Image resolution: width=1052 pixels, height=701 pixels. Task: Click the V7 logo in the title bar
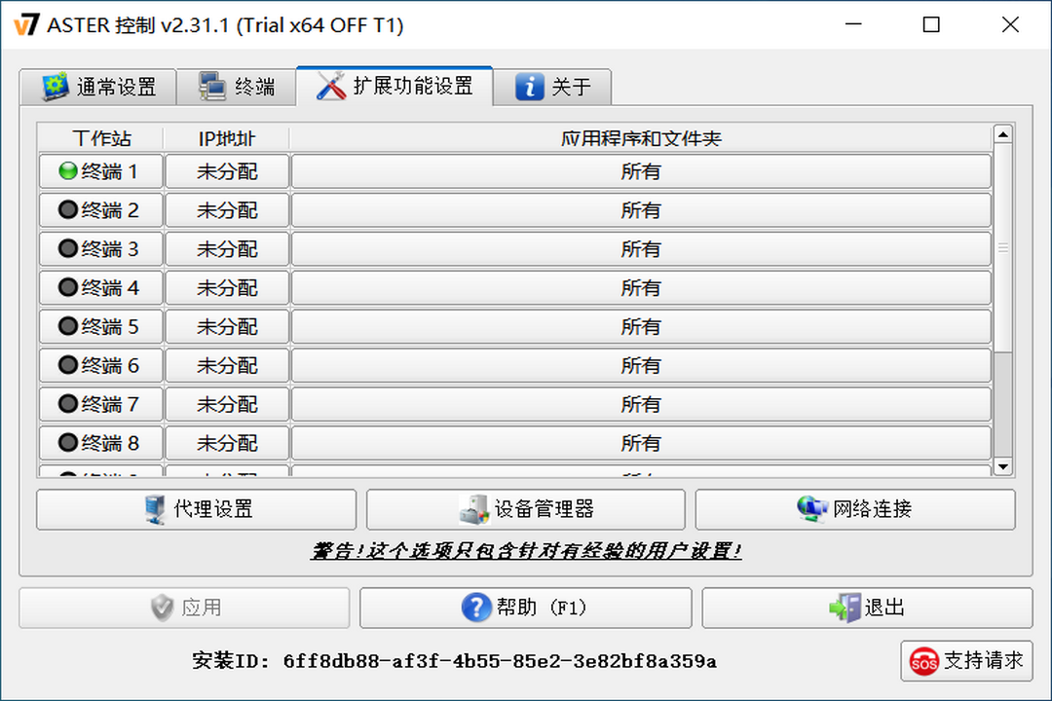click(26, 24)
